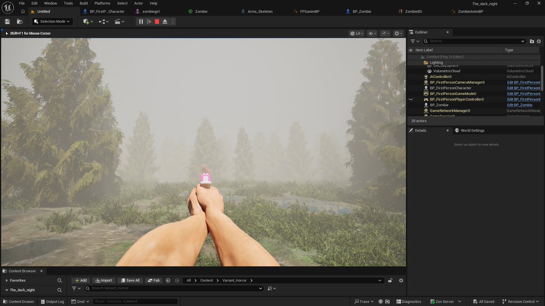Open the Add actor quick-add dropdown
Viewport: 545px width, 306px height.
pyautogui.click(x=88, y=21)
